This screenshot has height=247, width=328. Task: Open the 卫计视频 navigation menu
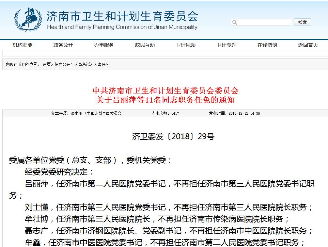[x=186, y=45]
